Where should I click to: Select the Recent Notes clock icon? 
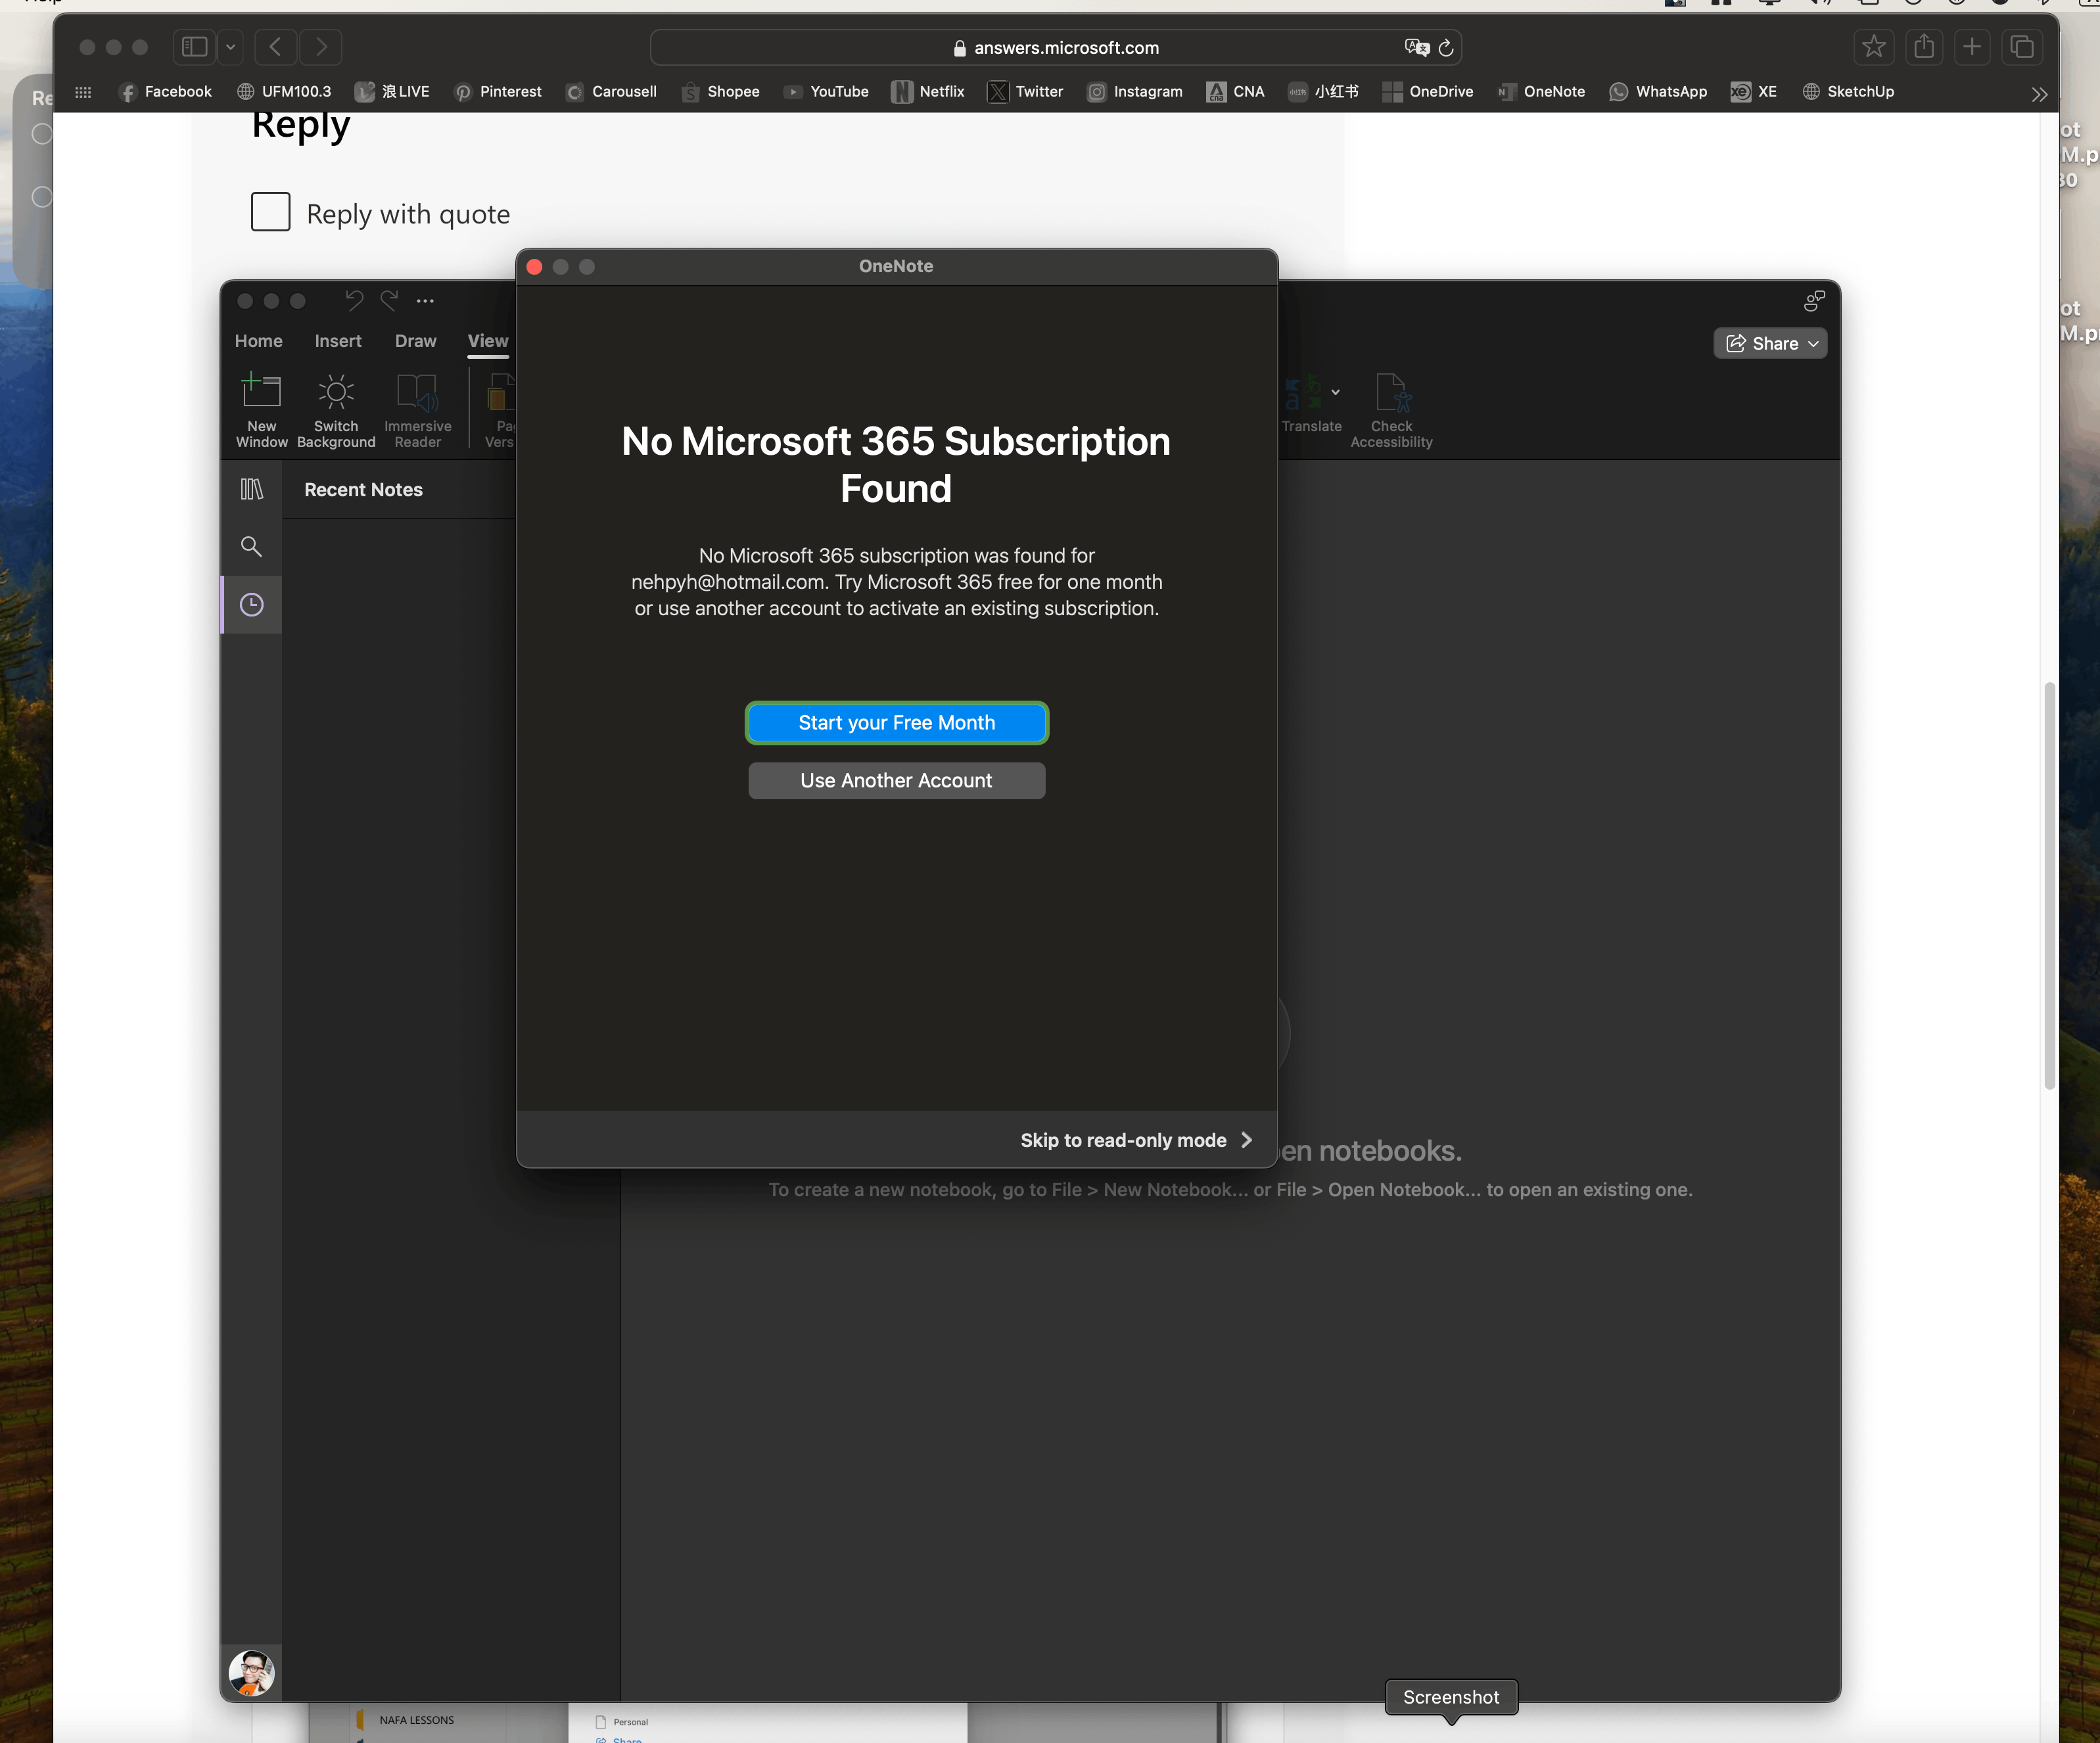251,604
